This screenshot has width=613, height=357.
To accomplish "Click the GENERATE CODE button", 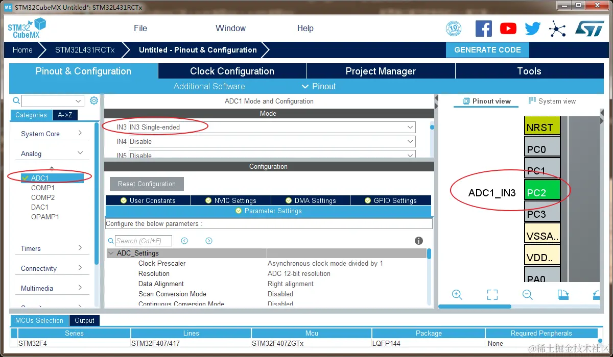I will (x=488, y=50).
